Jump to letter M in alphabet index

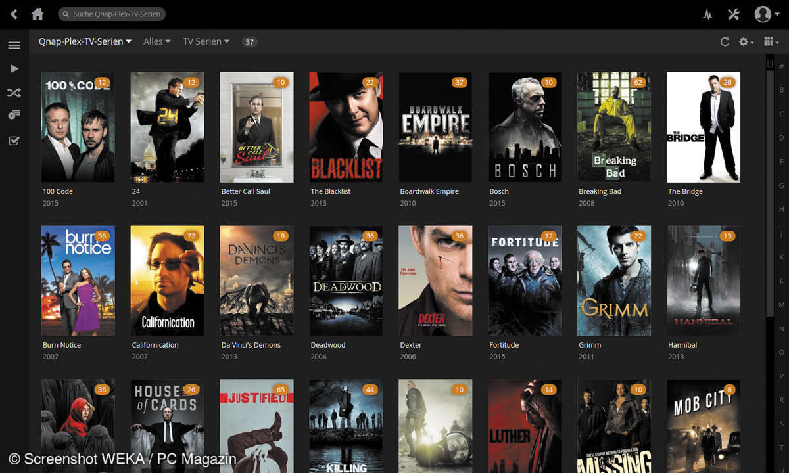[x=782, y=305]
